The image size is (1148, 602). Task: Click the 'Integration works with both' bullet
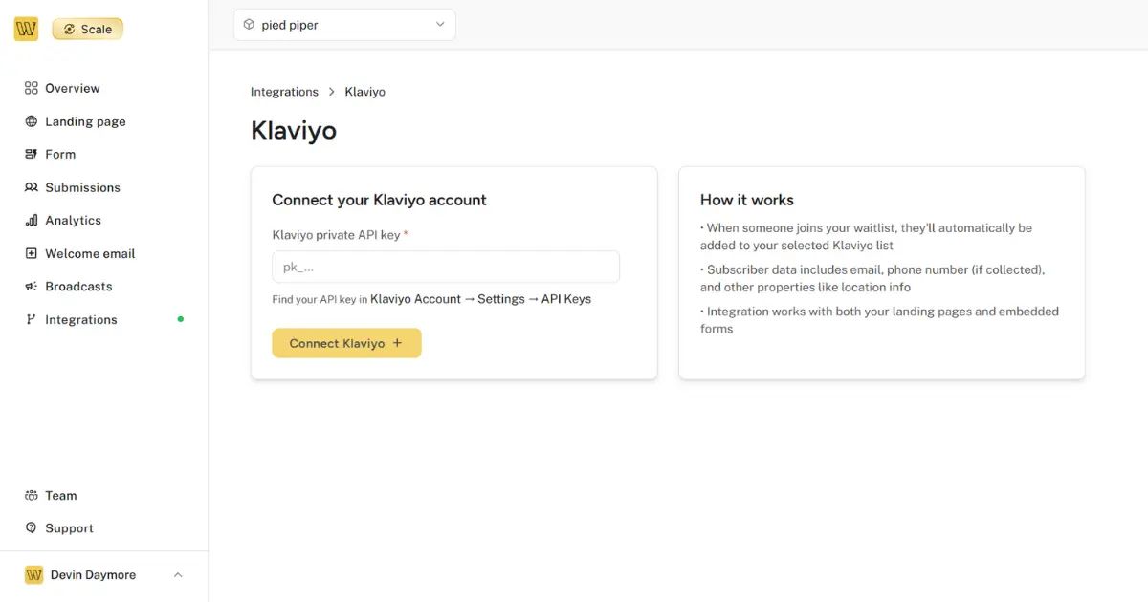880,320
